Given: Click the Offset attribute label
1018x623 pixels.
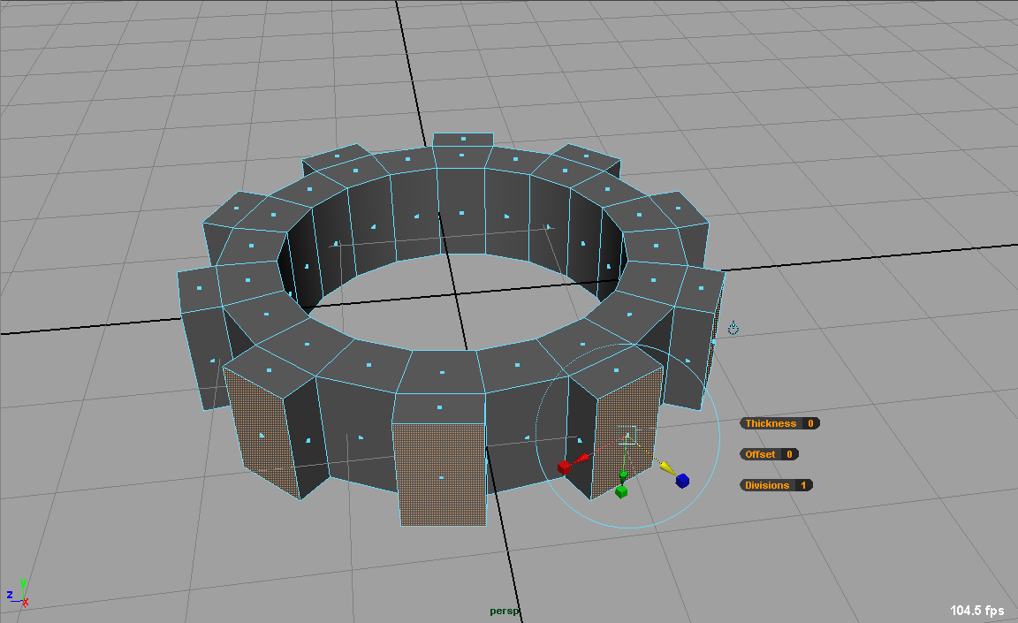Looking at the screenshot, I should pyautogui.click(x=760, y=454).
